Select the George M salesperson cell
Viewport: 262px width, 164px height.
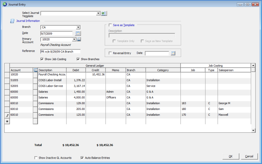234,103
